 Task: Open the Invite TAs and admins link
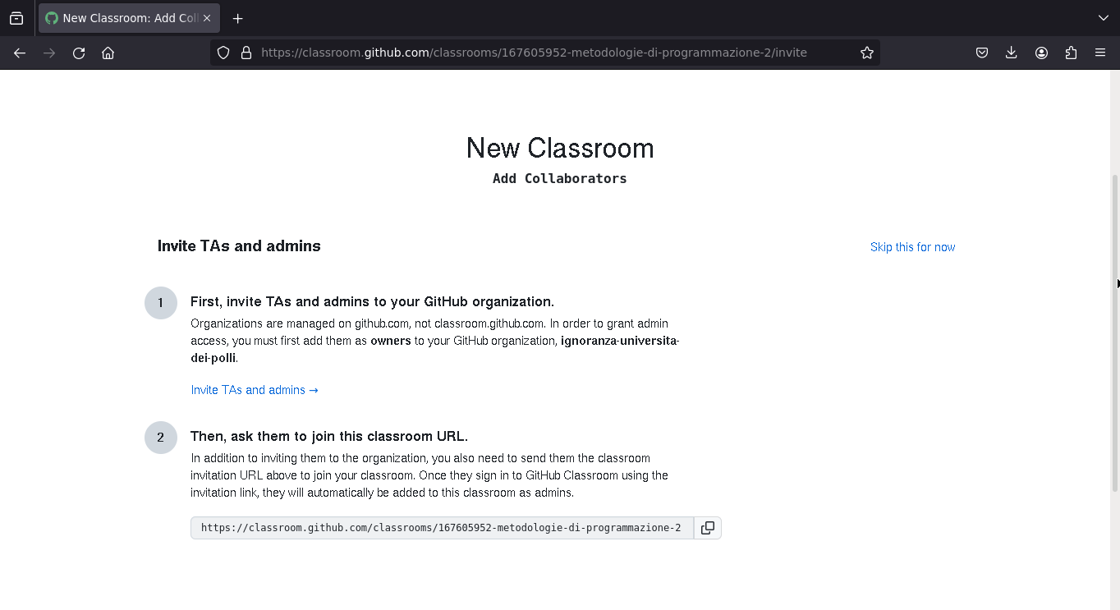pyautogui.click(x=255, y=390)
